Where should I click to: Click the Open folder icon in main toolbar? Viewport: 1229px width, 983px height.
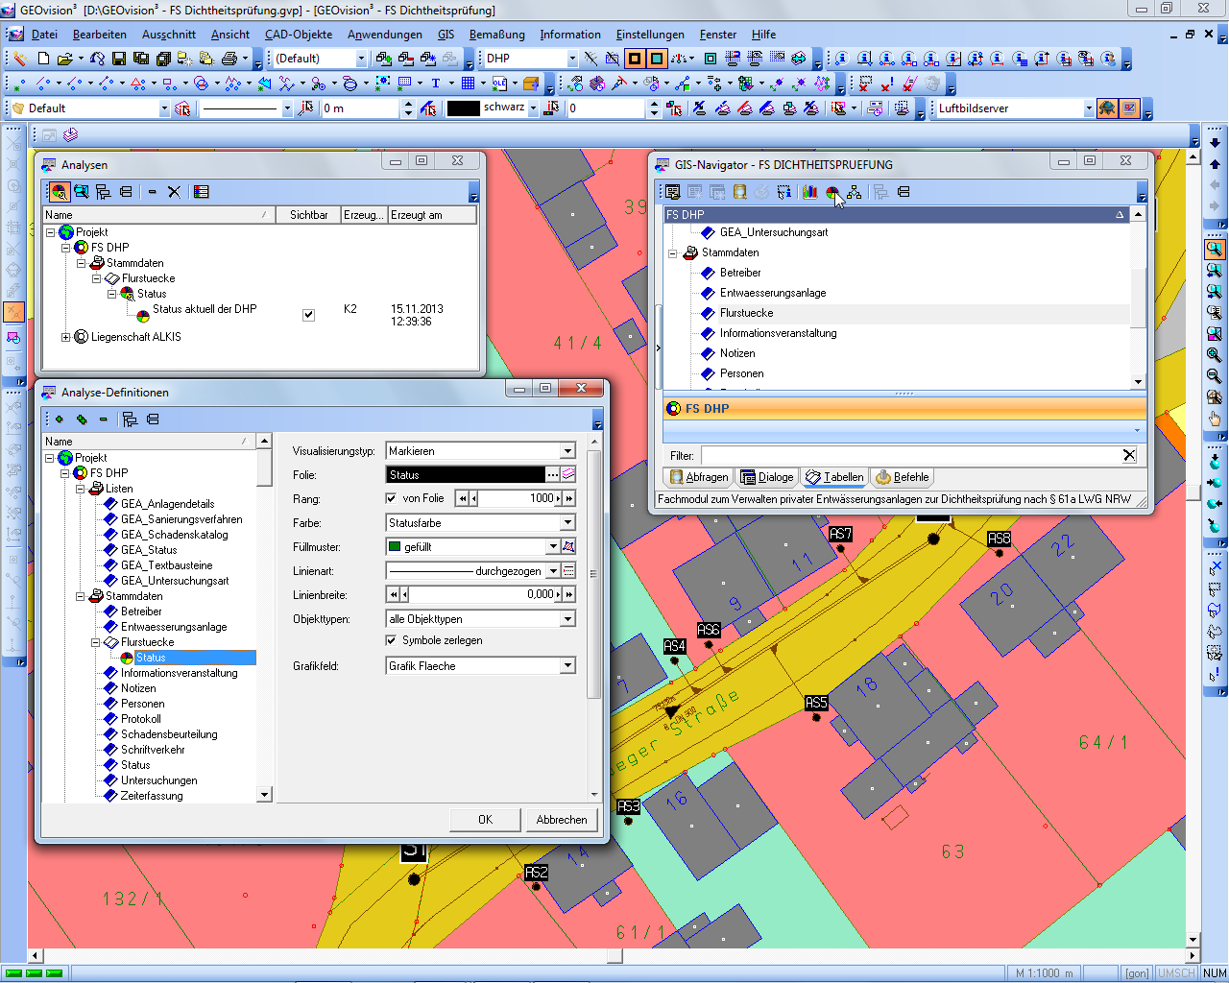(x=64, y=59)
